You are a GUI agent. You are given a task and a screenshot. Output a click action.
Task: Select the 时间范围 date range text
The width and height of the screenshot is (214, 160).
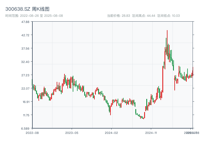point(34,16)
